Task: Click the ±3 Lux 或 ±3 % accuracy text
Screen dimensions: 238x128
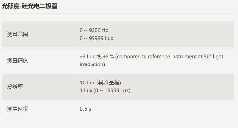Action: click(x=97, y=57)
